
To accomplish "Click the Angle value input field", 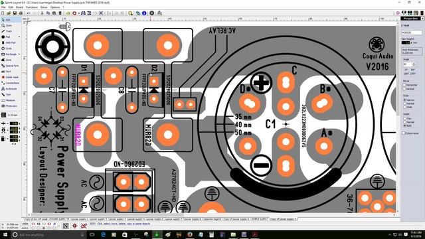I will 407,64.
